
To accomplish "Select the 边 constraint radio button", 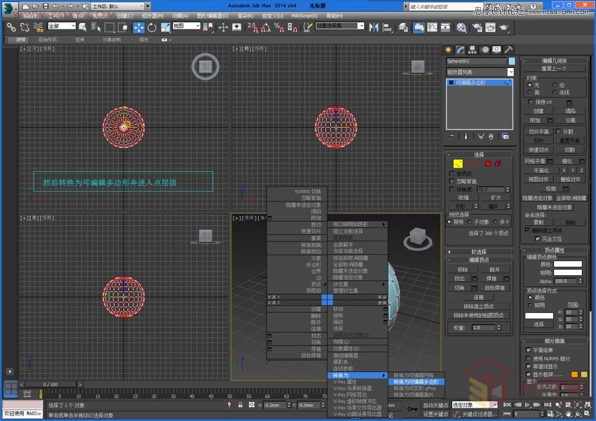I will [x=555, y=84].
